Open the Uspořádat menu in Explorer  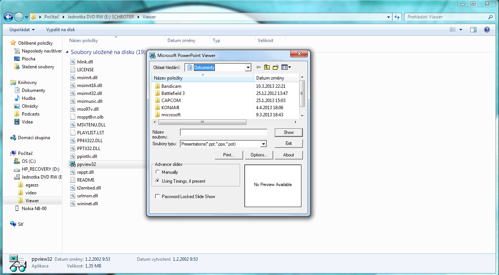click(22, 30)
